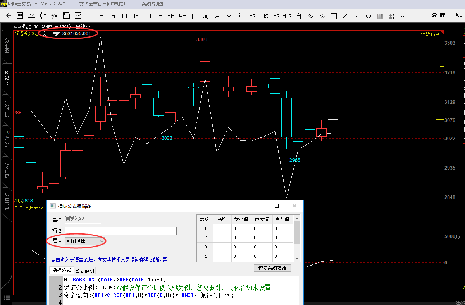Open the quote list table icon
The width and height of the screenshot is (465, 305).
pyautogui.click(x=20, y=16)
